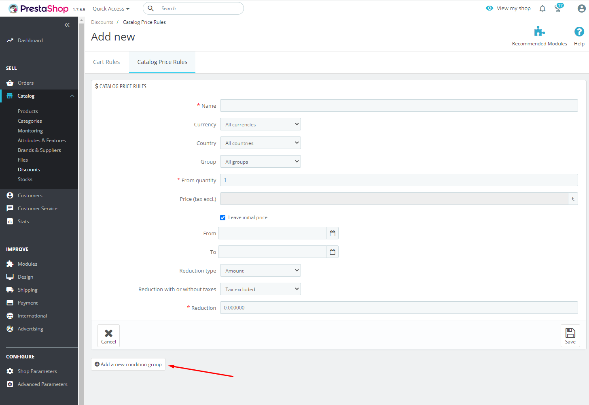Click the Payment card icon

[10, 303]
